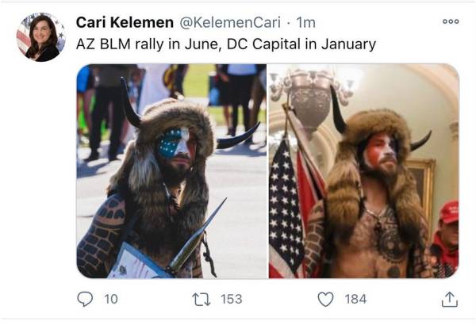Open the three-dot more options menu
476x325 pixels.
450,21
